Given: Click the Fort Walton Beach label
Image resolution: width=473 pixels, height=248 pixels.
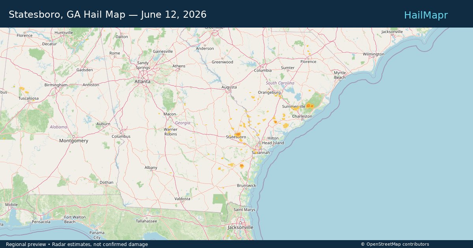Looking at the screenshot, I should point(75,219).
